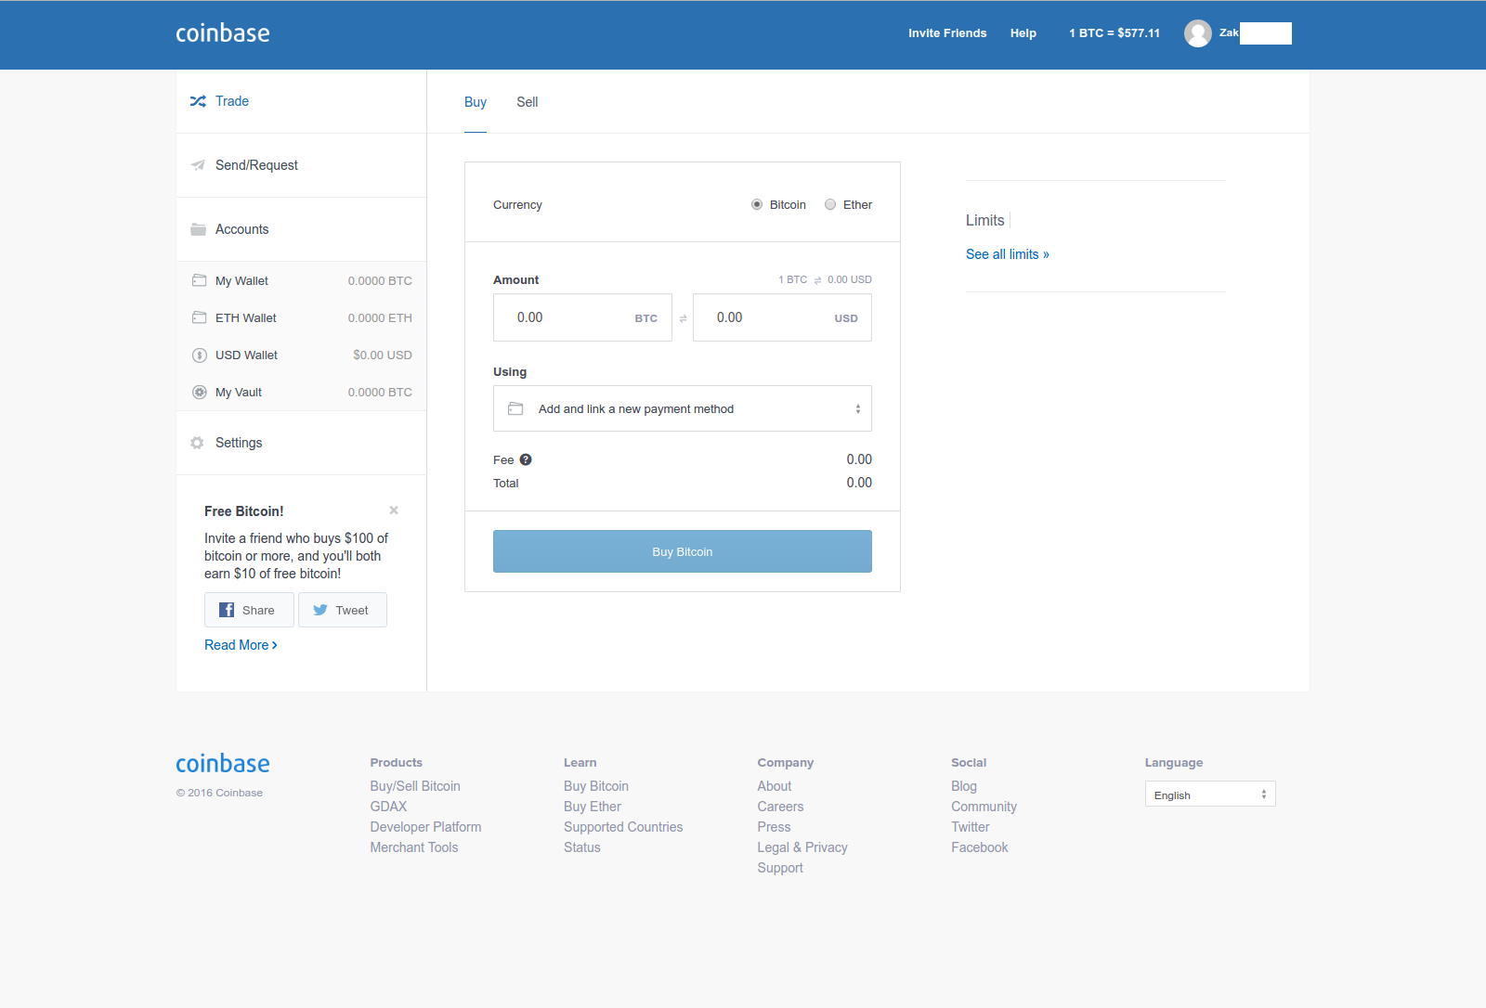The height and width of the screenshot is (1008, 1486).
Task: Click the BTC amount input field
Action: coord(582,317)
